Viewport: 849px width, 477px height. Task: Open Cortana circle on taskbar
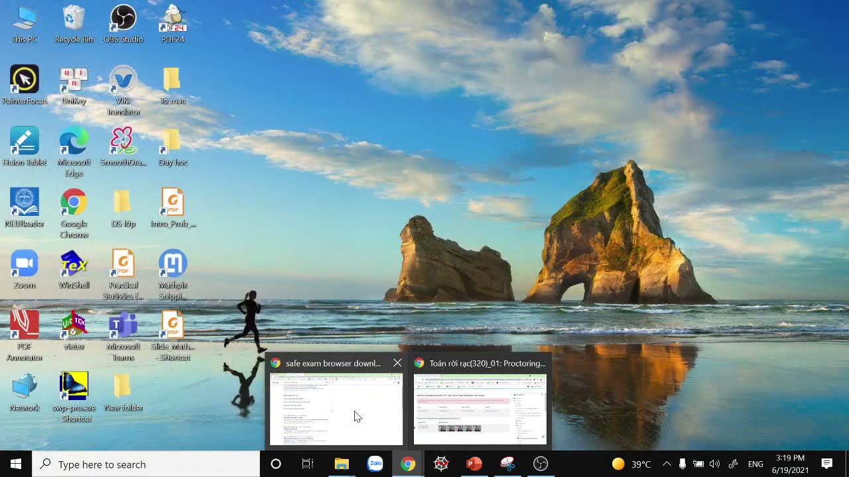pos(276,464)
